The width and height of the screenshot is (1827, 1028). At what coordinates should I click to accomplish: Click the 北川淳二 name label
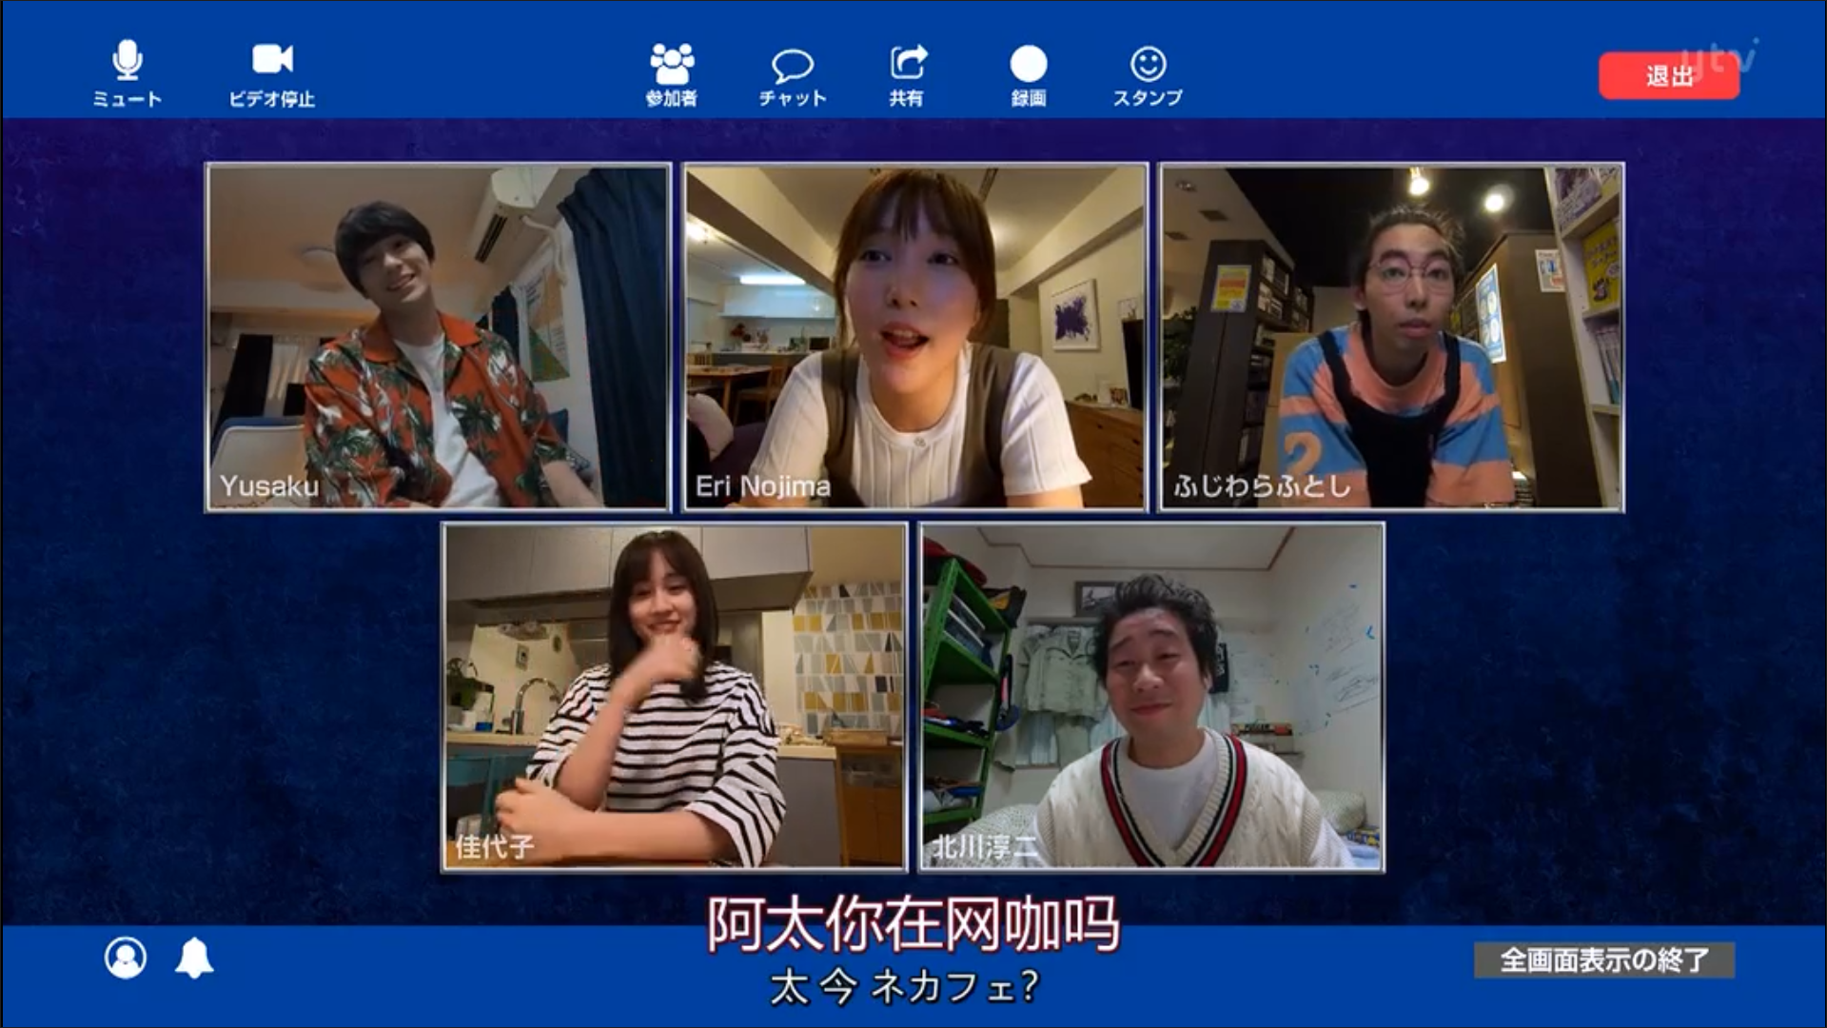983,846
